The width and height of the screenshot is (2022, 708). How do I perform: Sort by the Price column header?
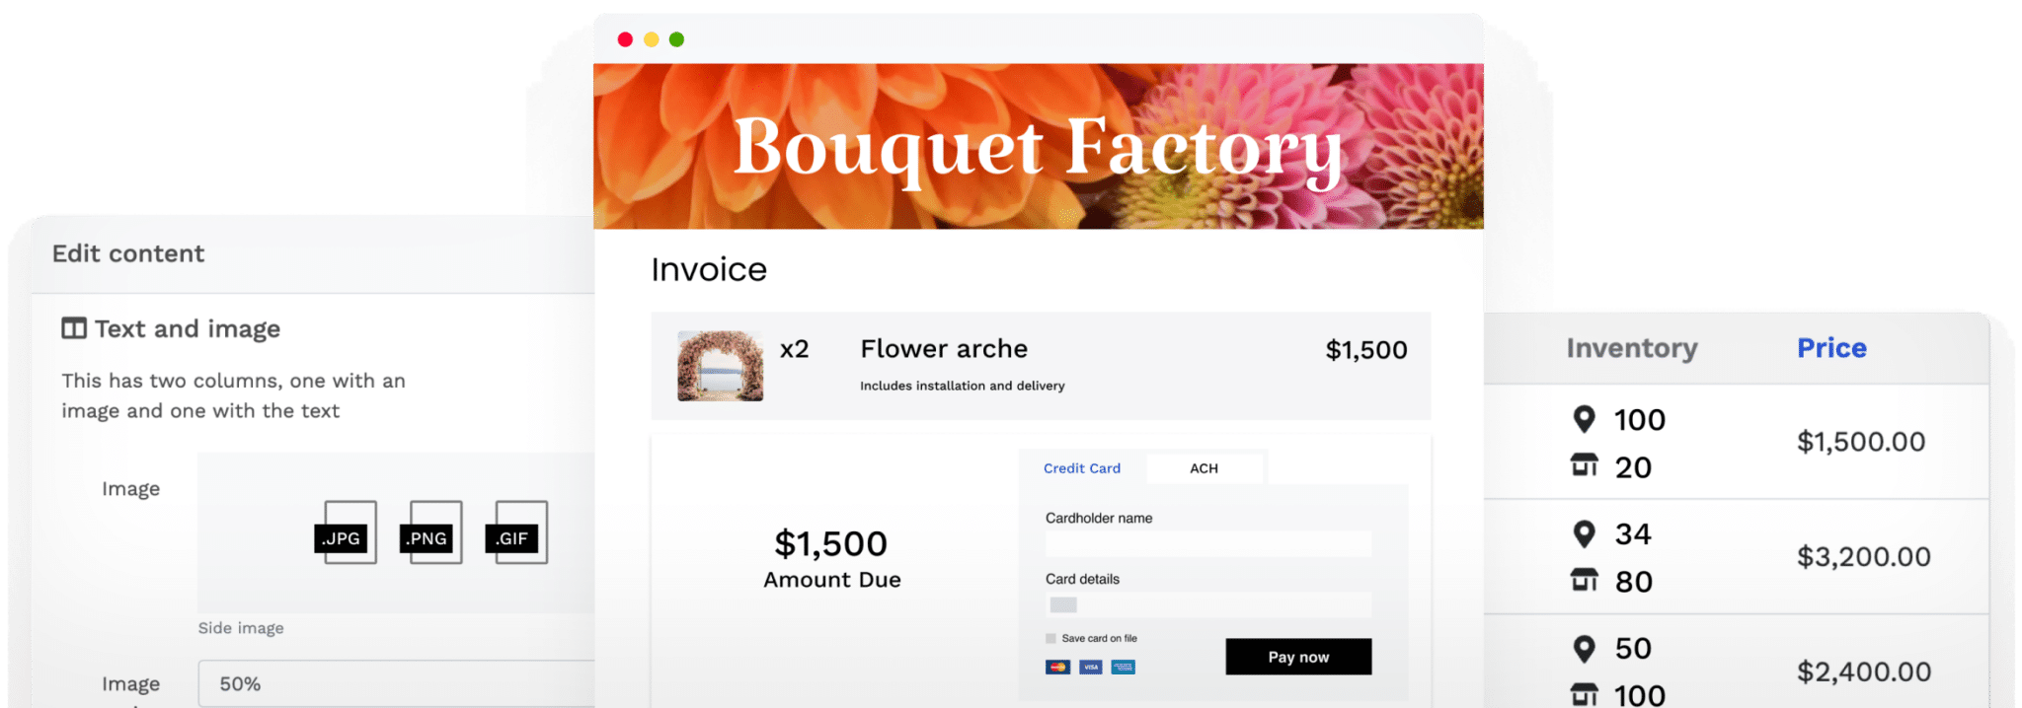coord(1831,347)
